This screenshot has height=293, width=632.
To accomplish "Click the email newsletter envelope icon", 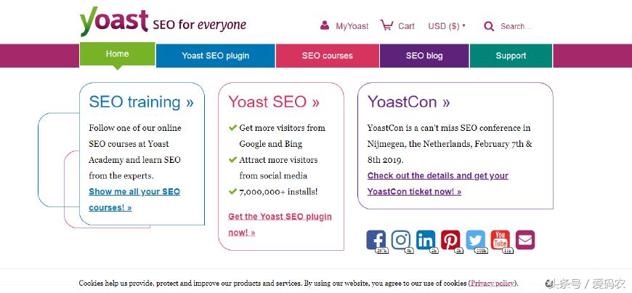I will pyautogui.click(x=525, y=240).
